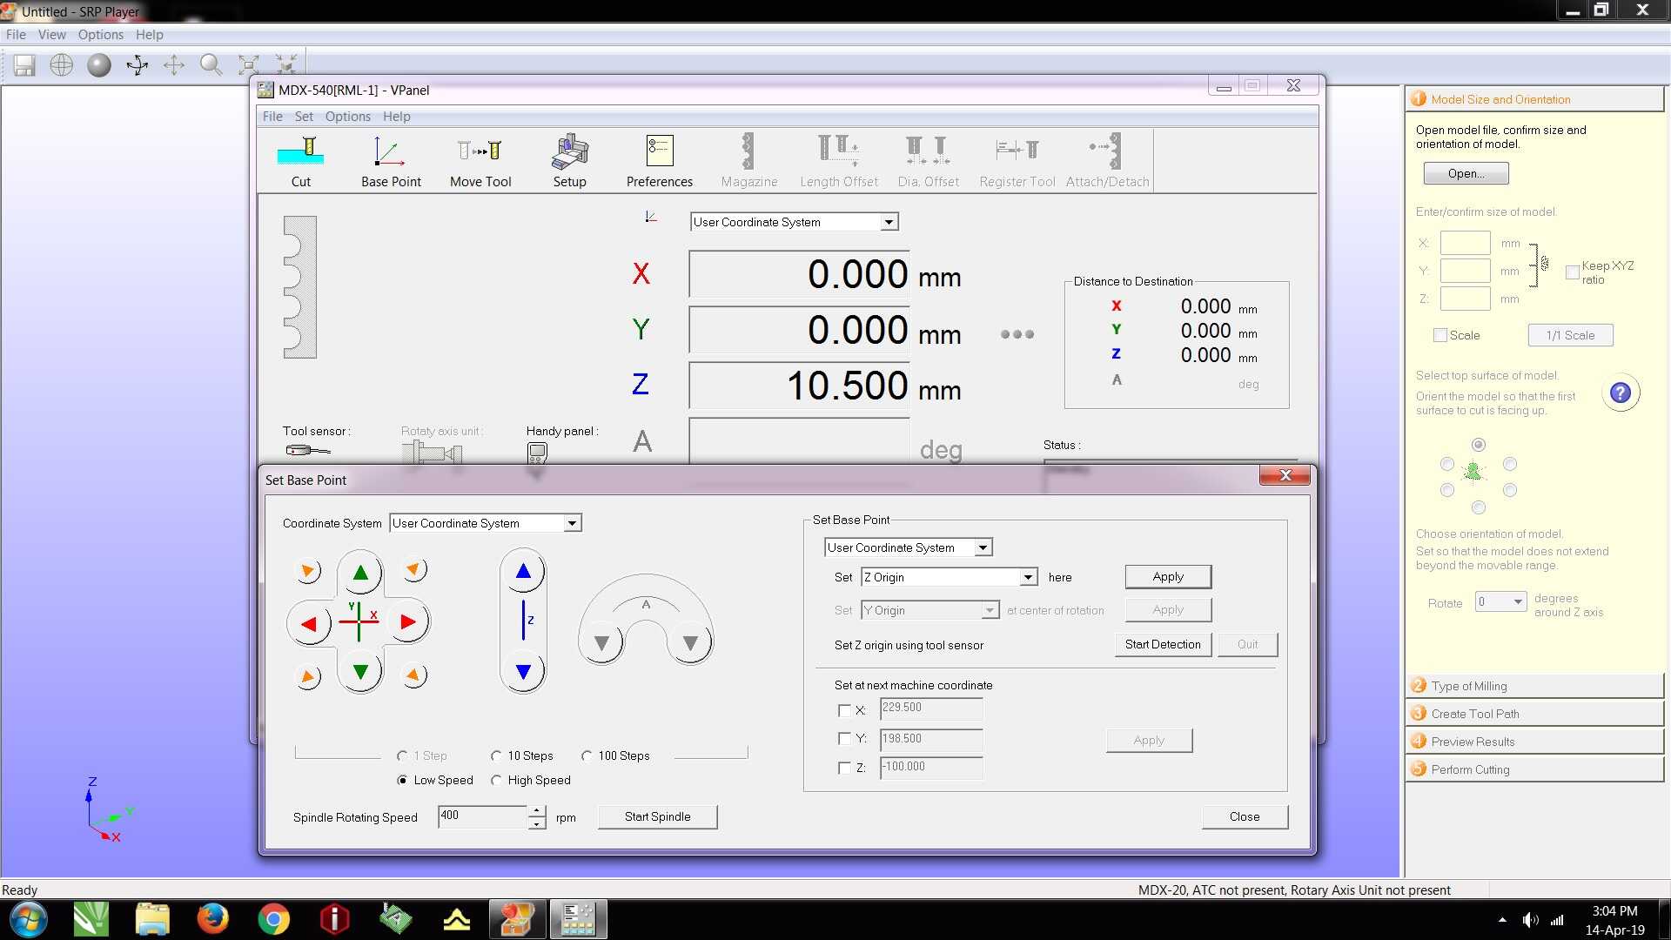Open the Set menu in VPanel

coord(304,117)
